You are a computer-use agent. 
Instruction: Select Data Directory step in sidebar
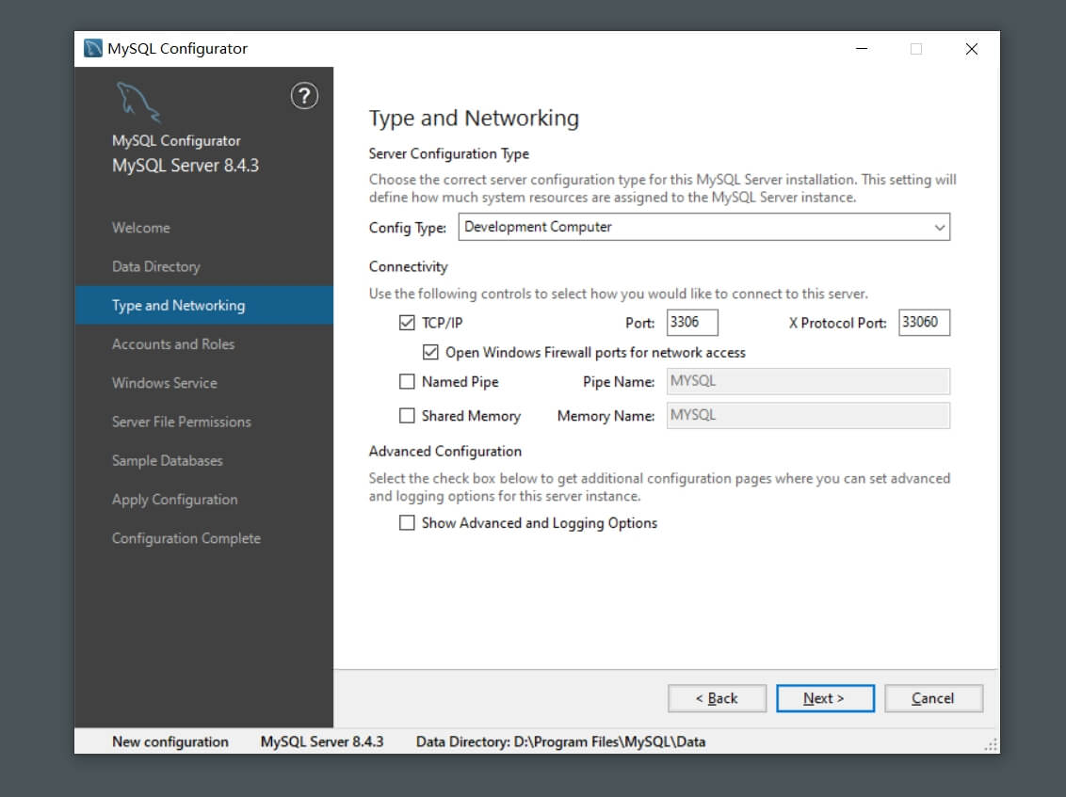click(155, 266)
